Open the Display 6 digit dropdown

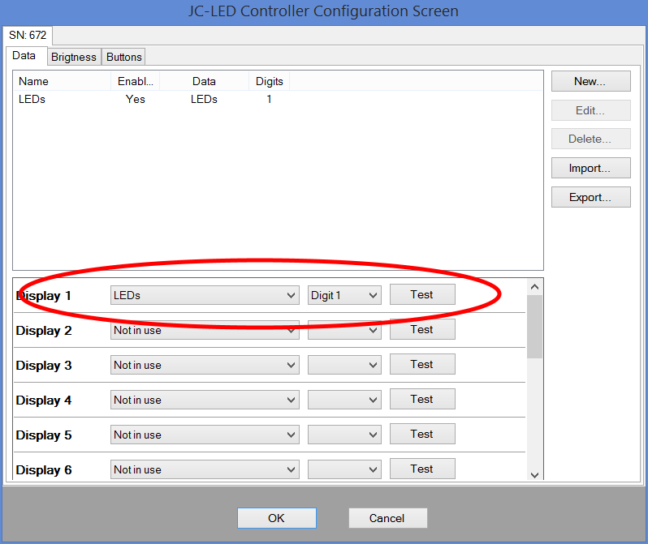(x=344, y=470)
